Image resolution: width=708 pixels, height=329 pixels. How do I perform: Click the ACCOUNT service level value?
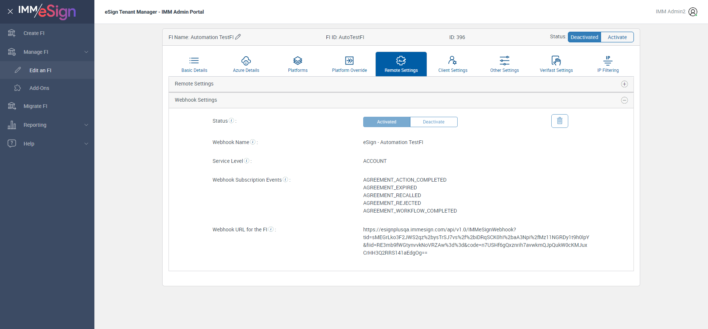coord(375,161)
